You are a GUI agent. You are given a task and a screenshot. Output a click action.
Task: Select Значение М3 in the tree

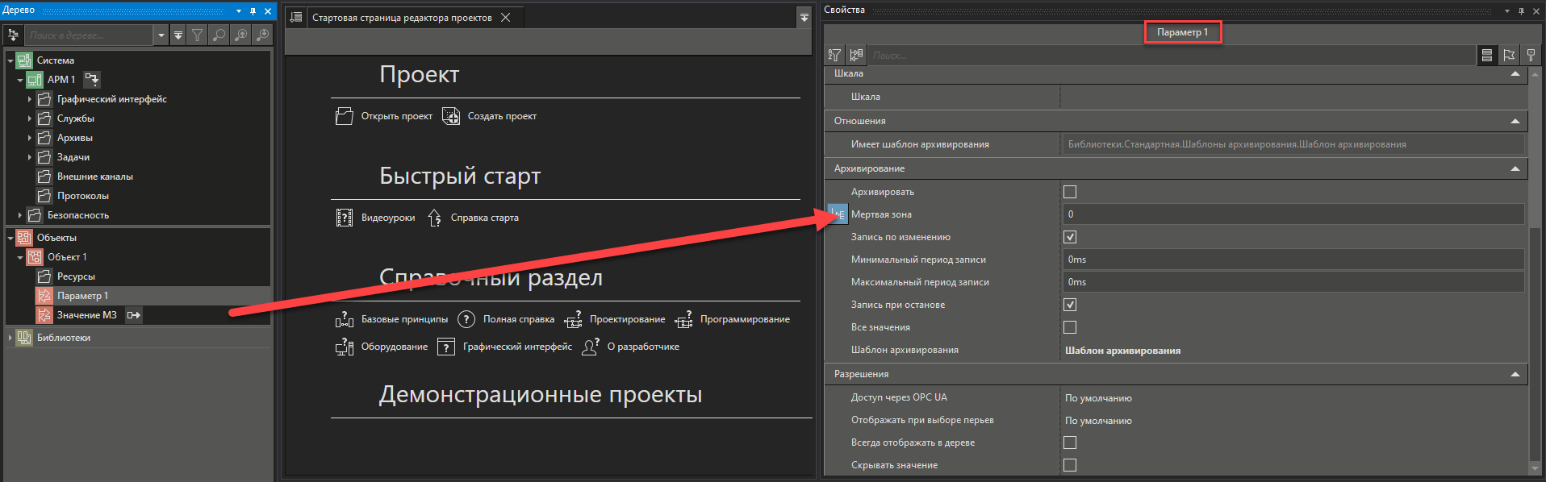click(x=86, y=315)
